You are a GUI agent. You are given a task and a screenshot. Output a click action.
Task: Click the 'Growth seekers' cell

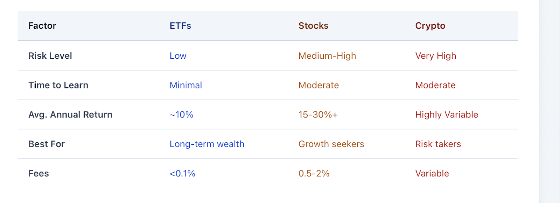coord(331,144)
